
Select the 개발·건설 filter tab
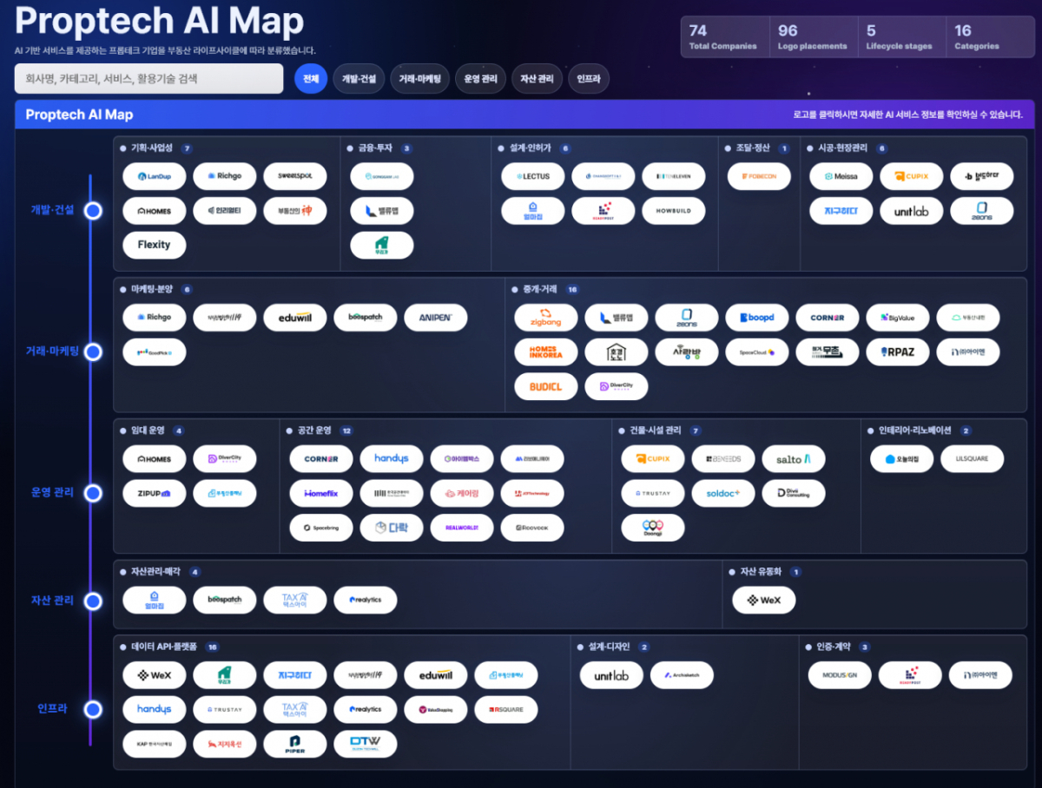[x=359, y=79]
